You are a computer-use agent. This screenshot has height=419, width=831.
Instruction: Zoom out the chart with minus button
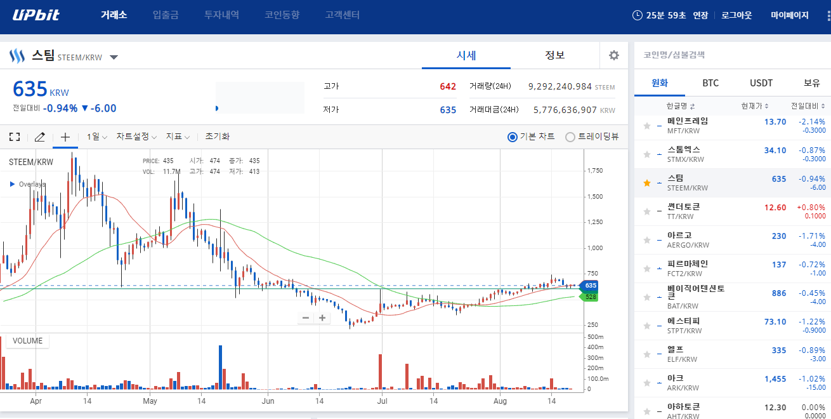pos(306,317)
